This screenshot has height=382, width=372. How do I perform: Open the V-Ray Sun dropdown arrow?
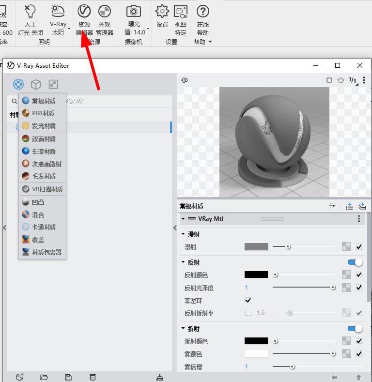(x=69, y=29)
